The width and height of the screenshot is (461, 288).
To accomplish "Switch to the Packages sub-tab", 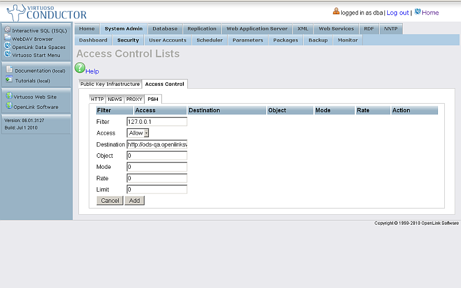I will click(286, 40).
